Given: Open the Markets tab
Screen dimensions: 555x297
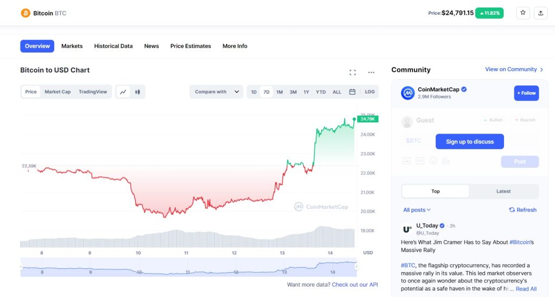Looking at the screenshot, I should (x=72, y=46).
